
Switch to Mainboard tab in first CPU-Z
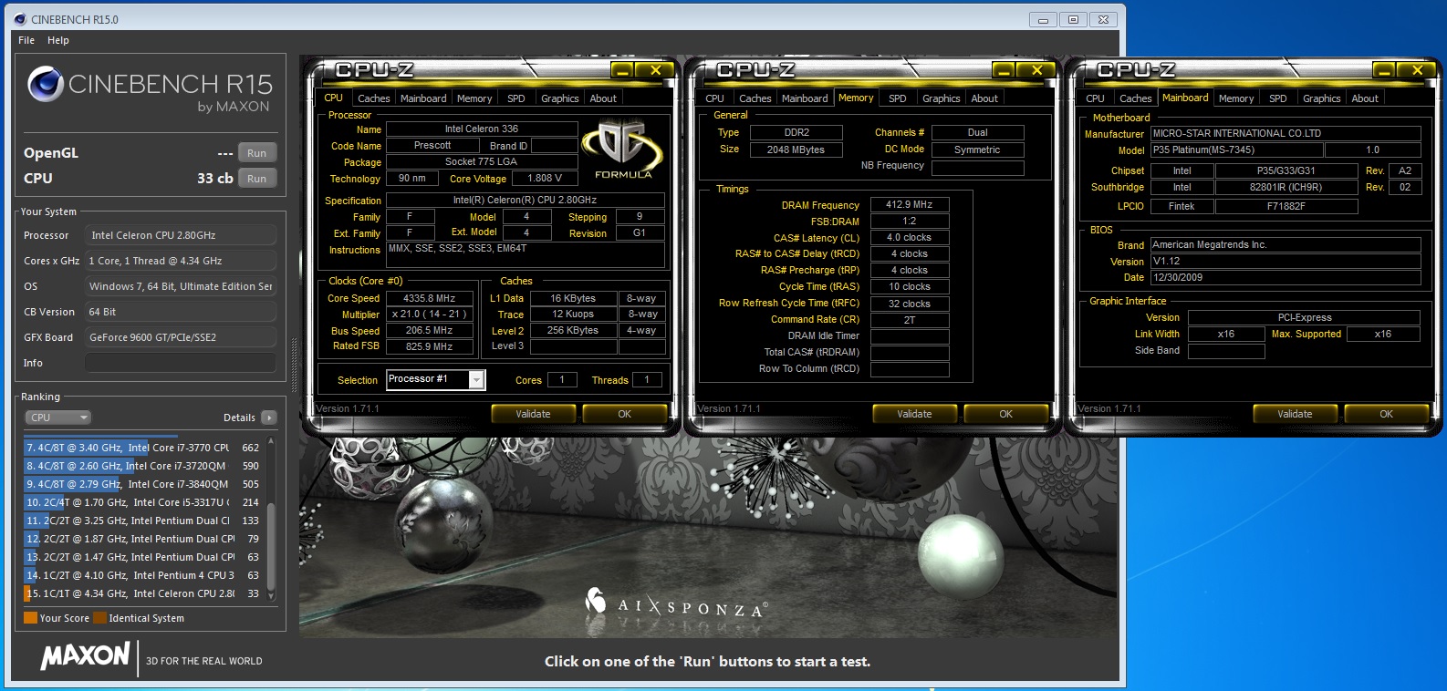(423, 98)
